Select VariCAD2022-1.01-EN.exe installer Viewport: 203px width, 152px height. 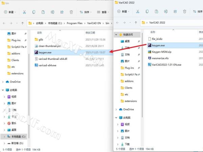(175, 65)
